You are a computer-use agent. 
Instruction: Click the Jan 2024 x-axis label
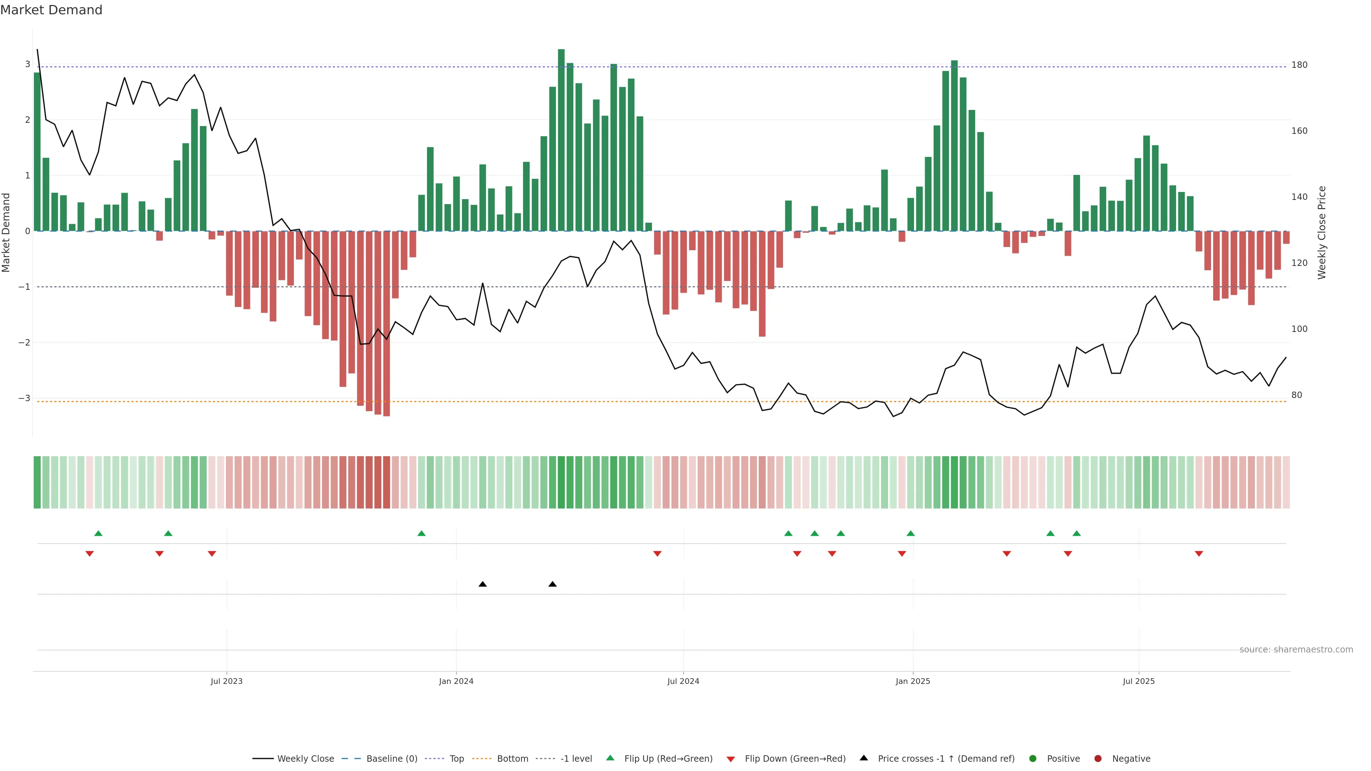tap(456, 681)
